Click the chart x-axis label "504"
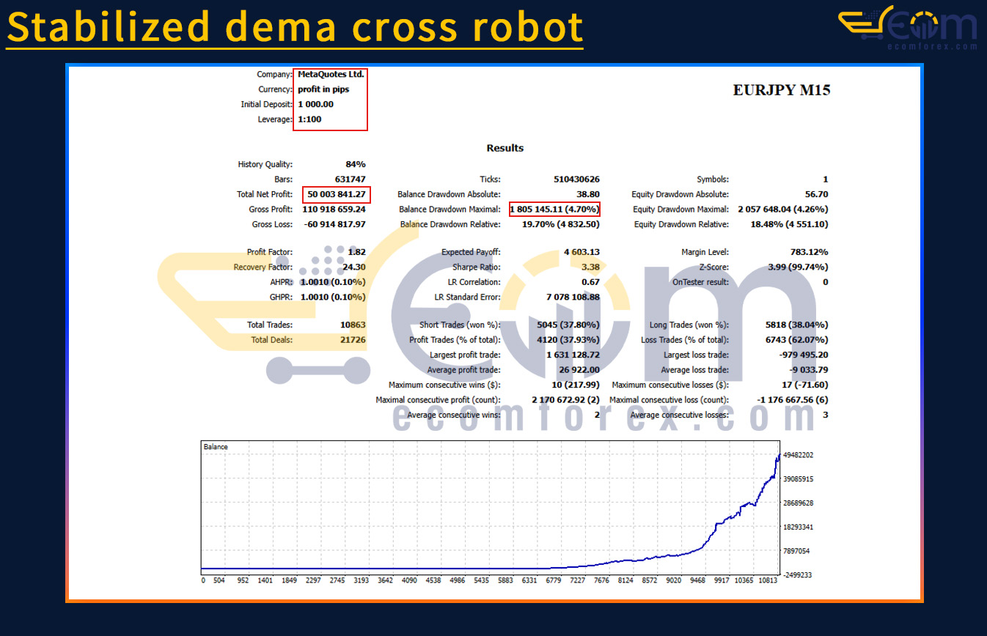Image resolution: width=987 pixels, height=636 pixels. click(x=219, y=580)
